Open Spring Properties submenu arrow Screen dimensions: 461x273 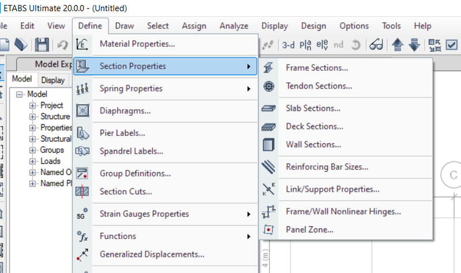[x=249, y=89]
